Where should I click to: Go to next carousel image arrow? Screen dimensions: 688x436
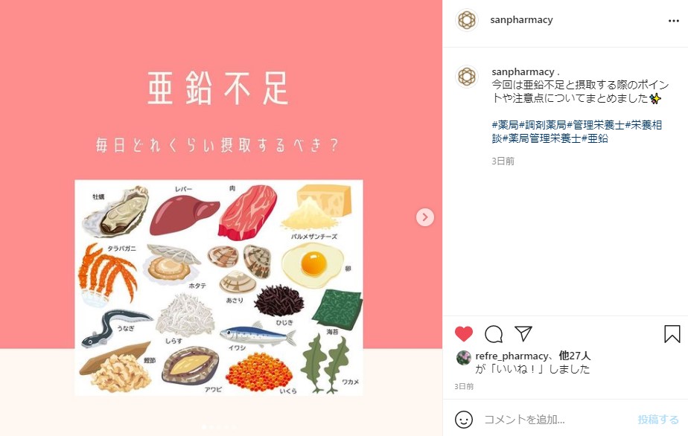424,217
